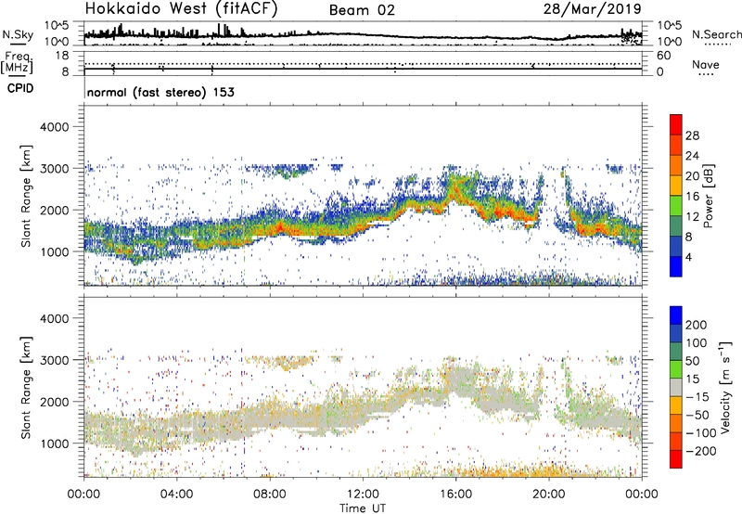Click power colorbar value '16'

[x=692, y=197]
